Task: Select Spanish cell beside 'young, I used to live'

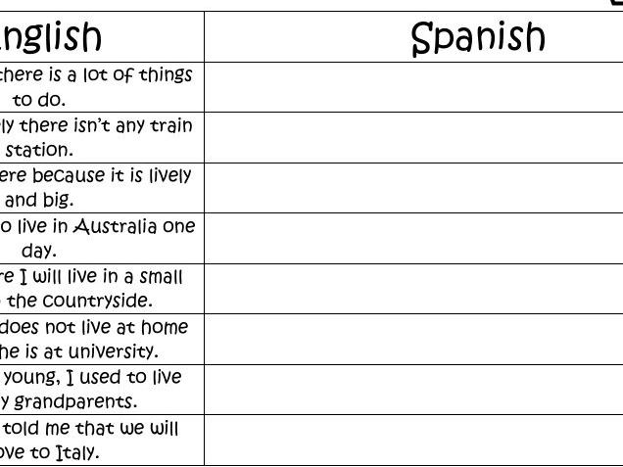Action: point(413,390)
